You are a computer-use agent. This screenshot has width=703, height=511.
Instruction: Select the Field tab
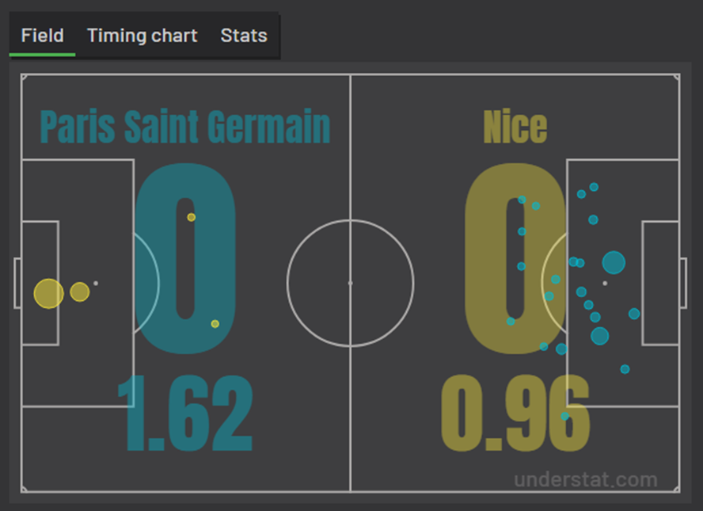(43, 36)
